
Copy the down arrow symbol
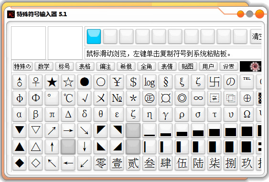point(84,147)
